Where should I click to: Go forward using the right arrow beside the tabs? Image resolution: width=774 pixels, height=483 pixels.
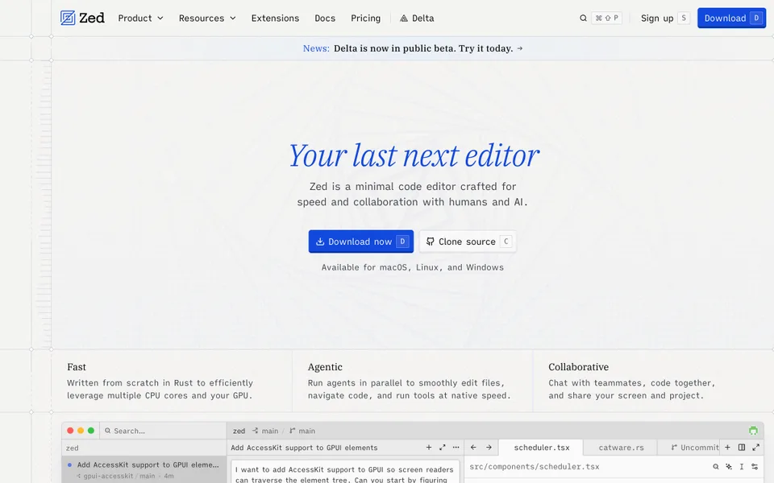(489, 448)
